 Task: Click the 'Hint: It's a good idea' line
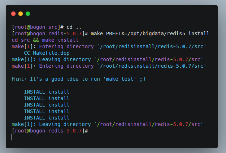(x=79, y=79)
